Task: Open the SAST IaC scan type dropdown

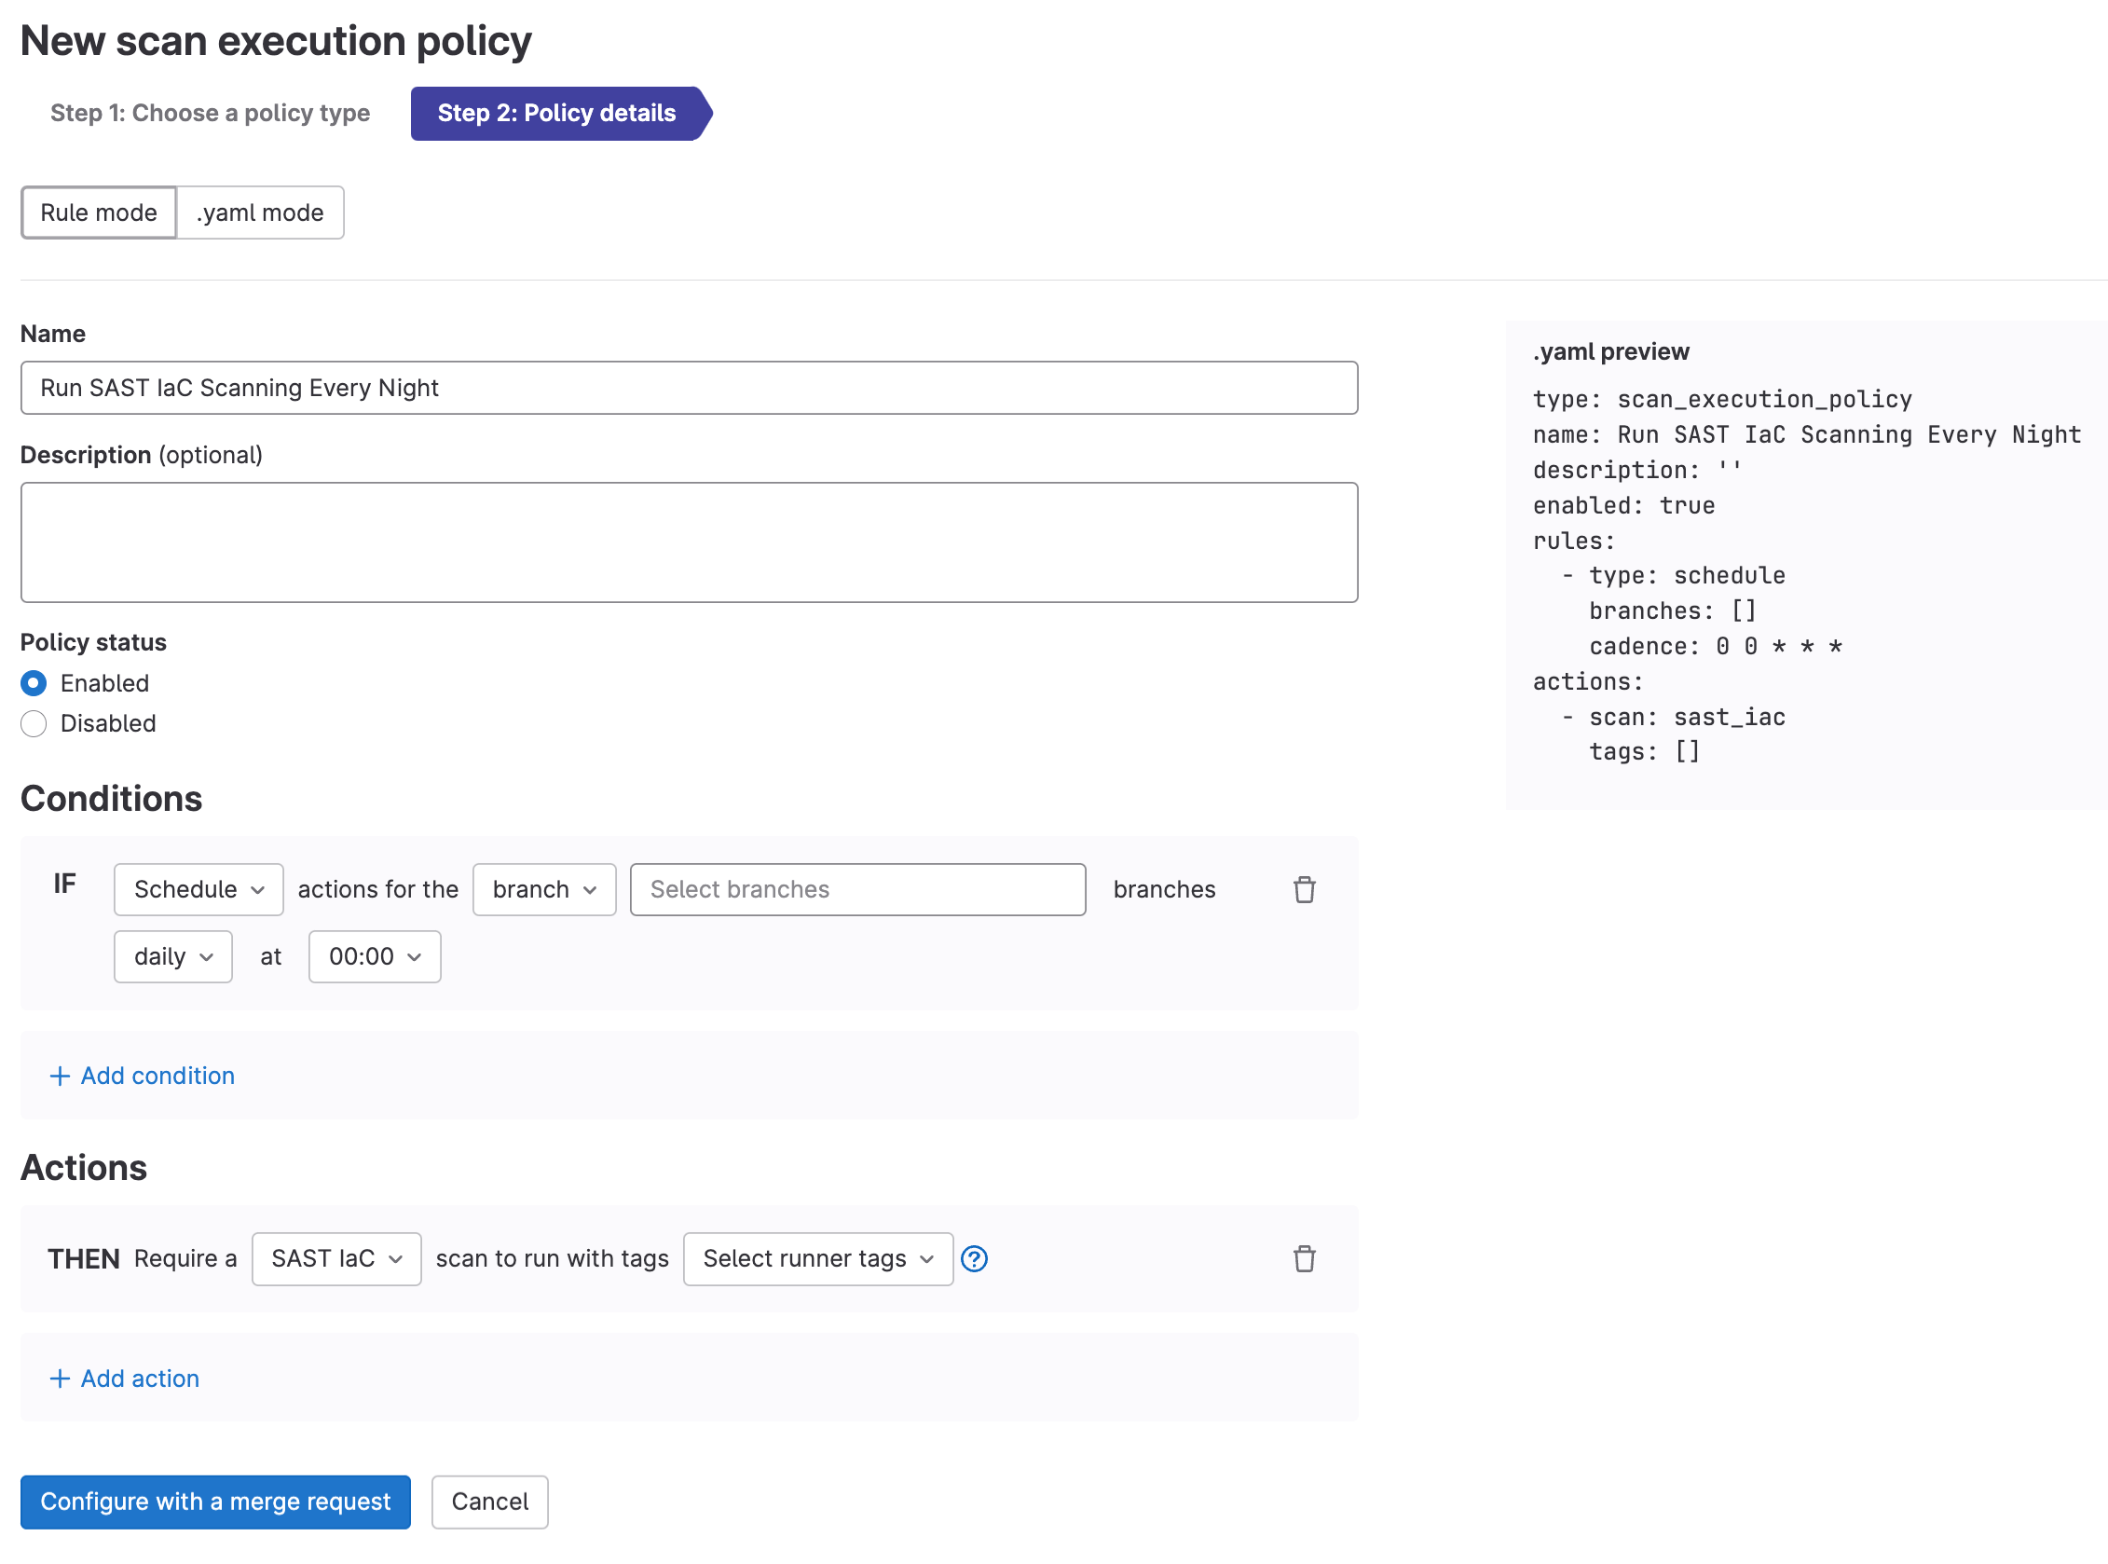Action: (x=336, y=1259)
